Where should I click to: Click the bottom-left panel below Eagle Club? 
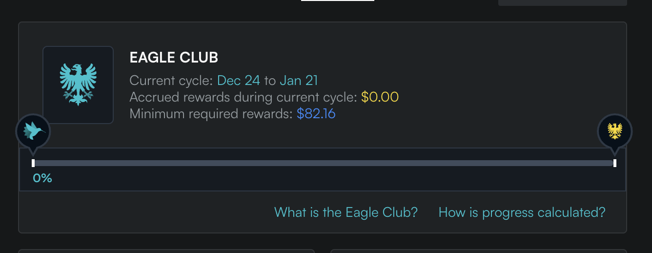click(166, 251)
